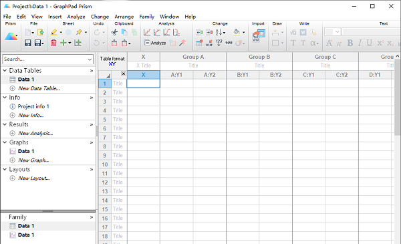This screenshot has width=401, height=244.
Task: Click the magic wand icon
Action: point(182,43)
